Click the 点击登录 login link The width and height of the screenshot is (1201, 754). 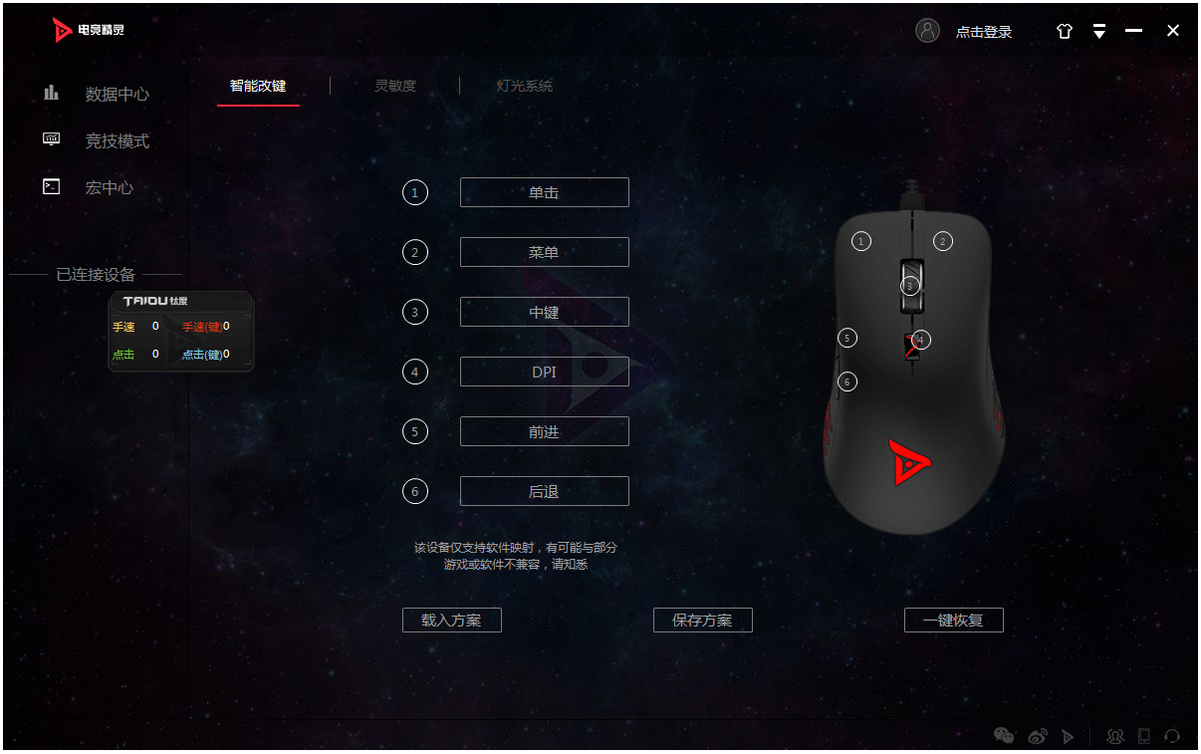pyautogui.click(x=984, y=32)
